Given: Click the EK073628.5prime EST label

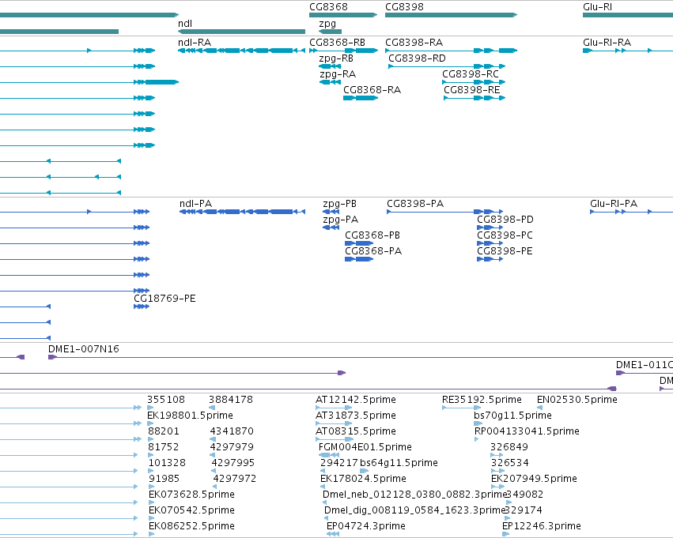Looking at the screenshot, I should pos(192,495).
